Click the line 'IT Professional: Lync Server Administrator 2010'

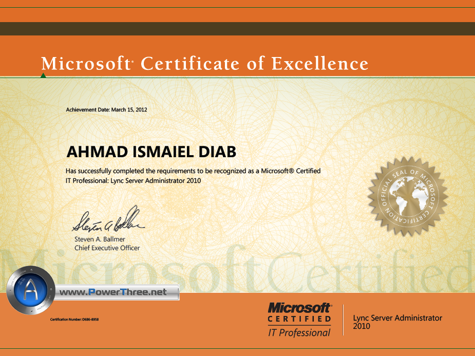pyautogui.click(x=134, y=181)
